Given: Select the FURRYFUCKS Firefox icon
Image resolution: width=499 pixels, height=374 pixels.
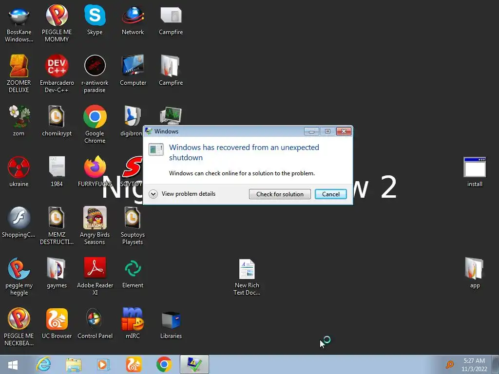Looking at the screenshot, I should tap(95, 171).
